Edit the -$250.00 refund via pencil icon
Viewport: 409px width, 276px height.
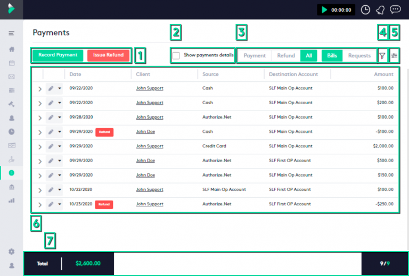pyautogui.click(x=51, y=204)
